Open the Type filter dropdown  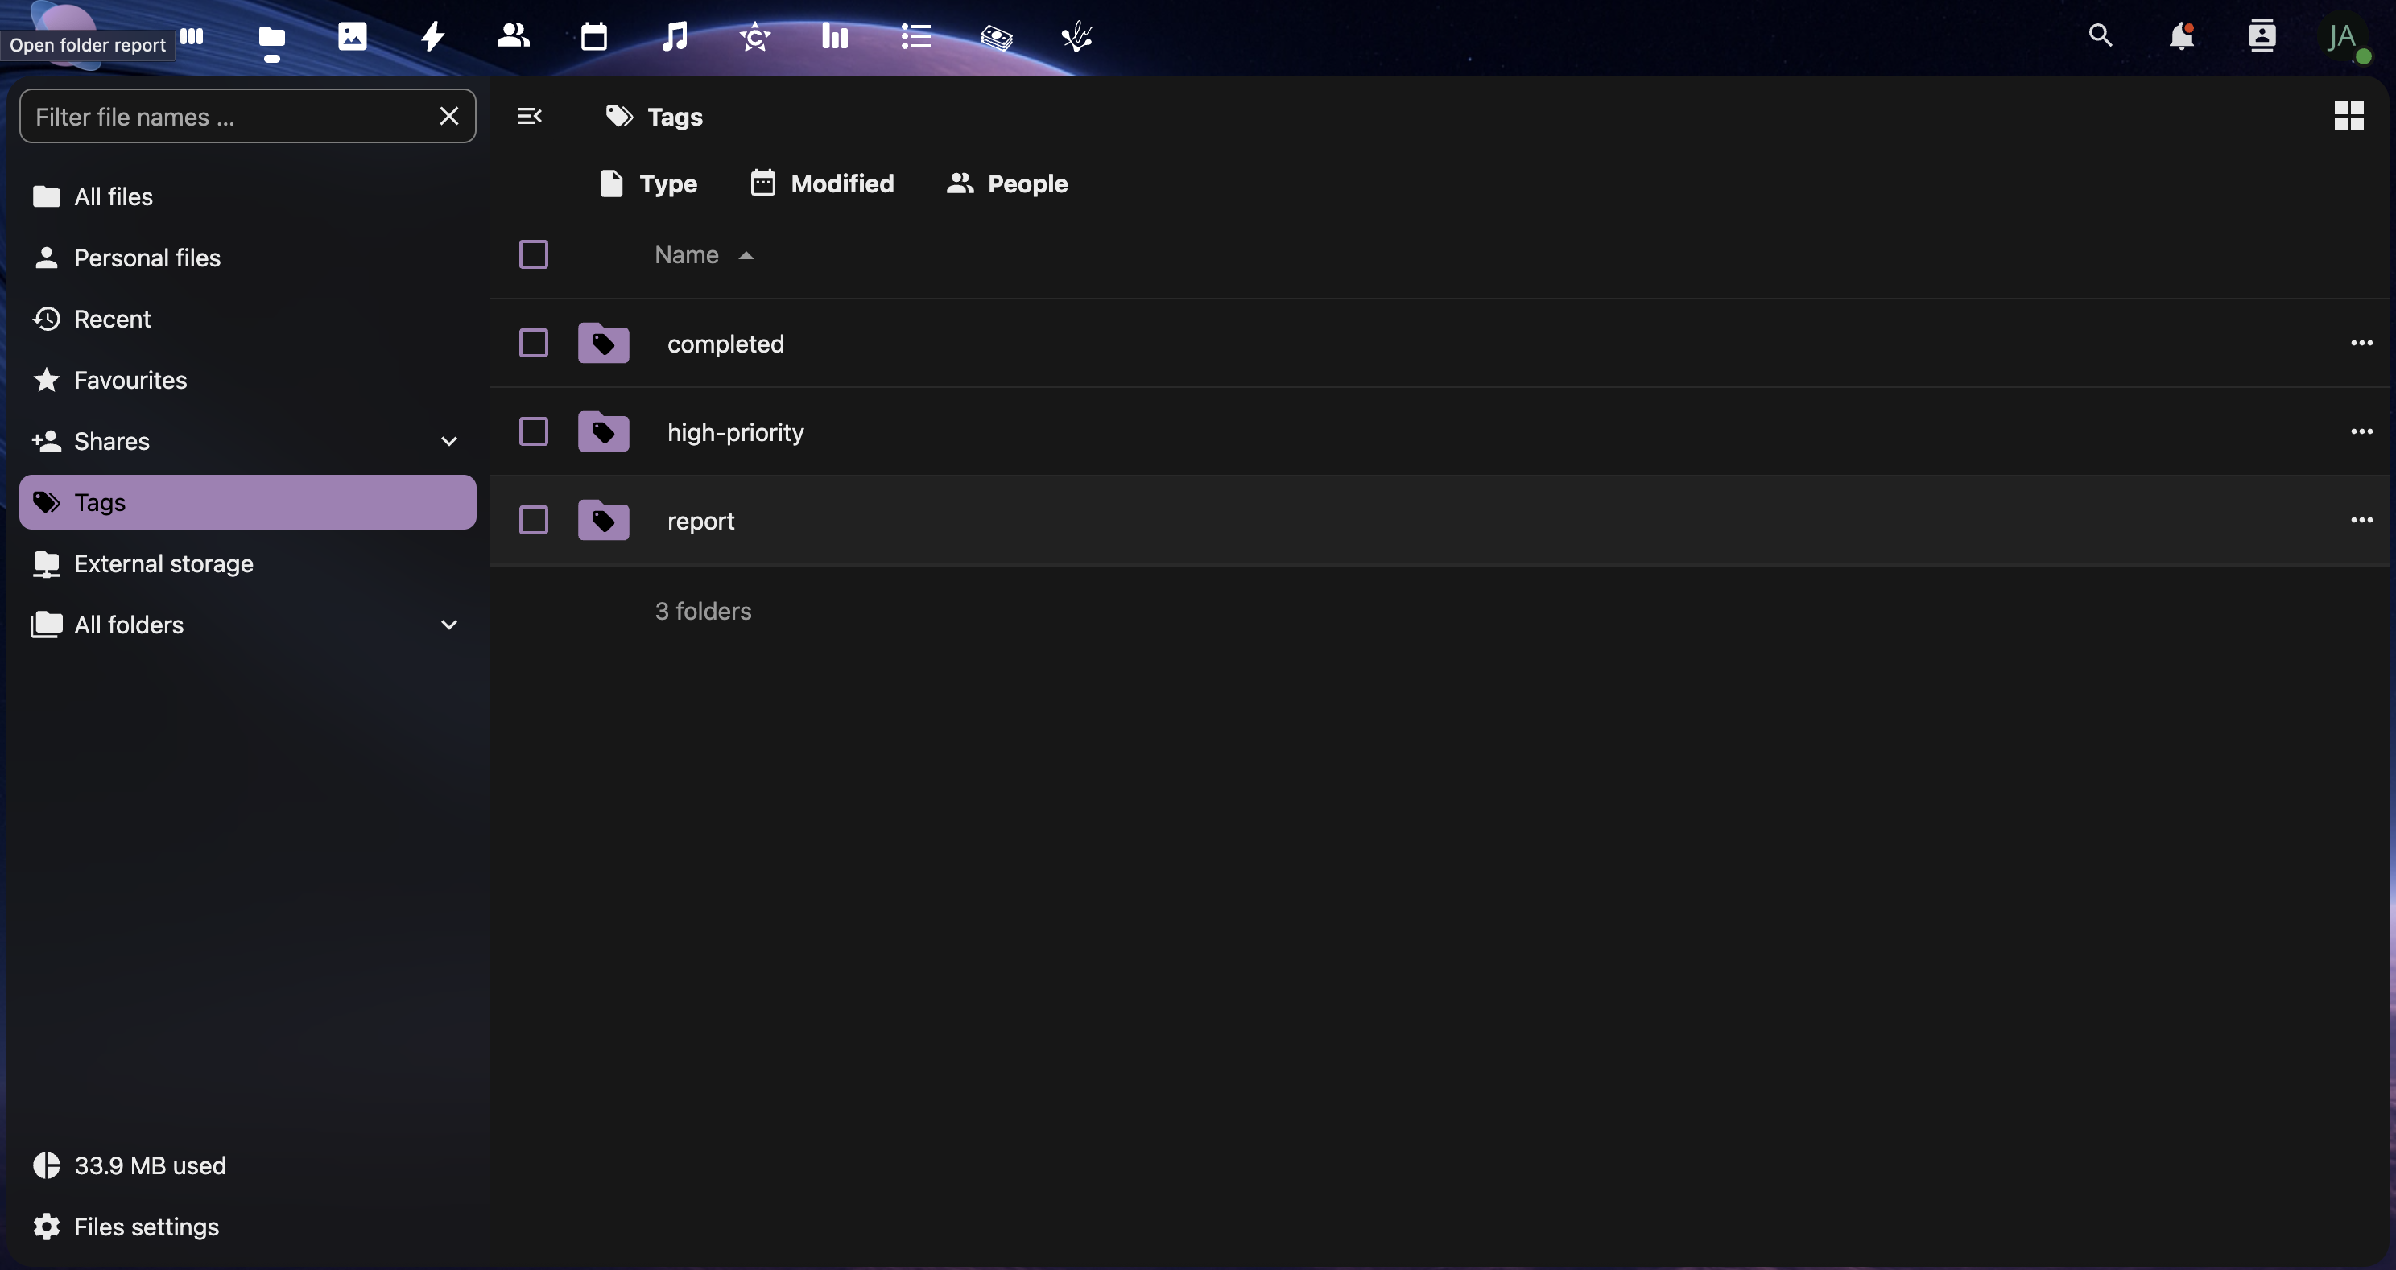(648, 184)
